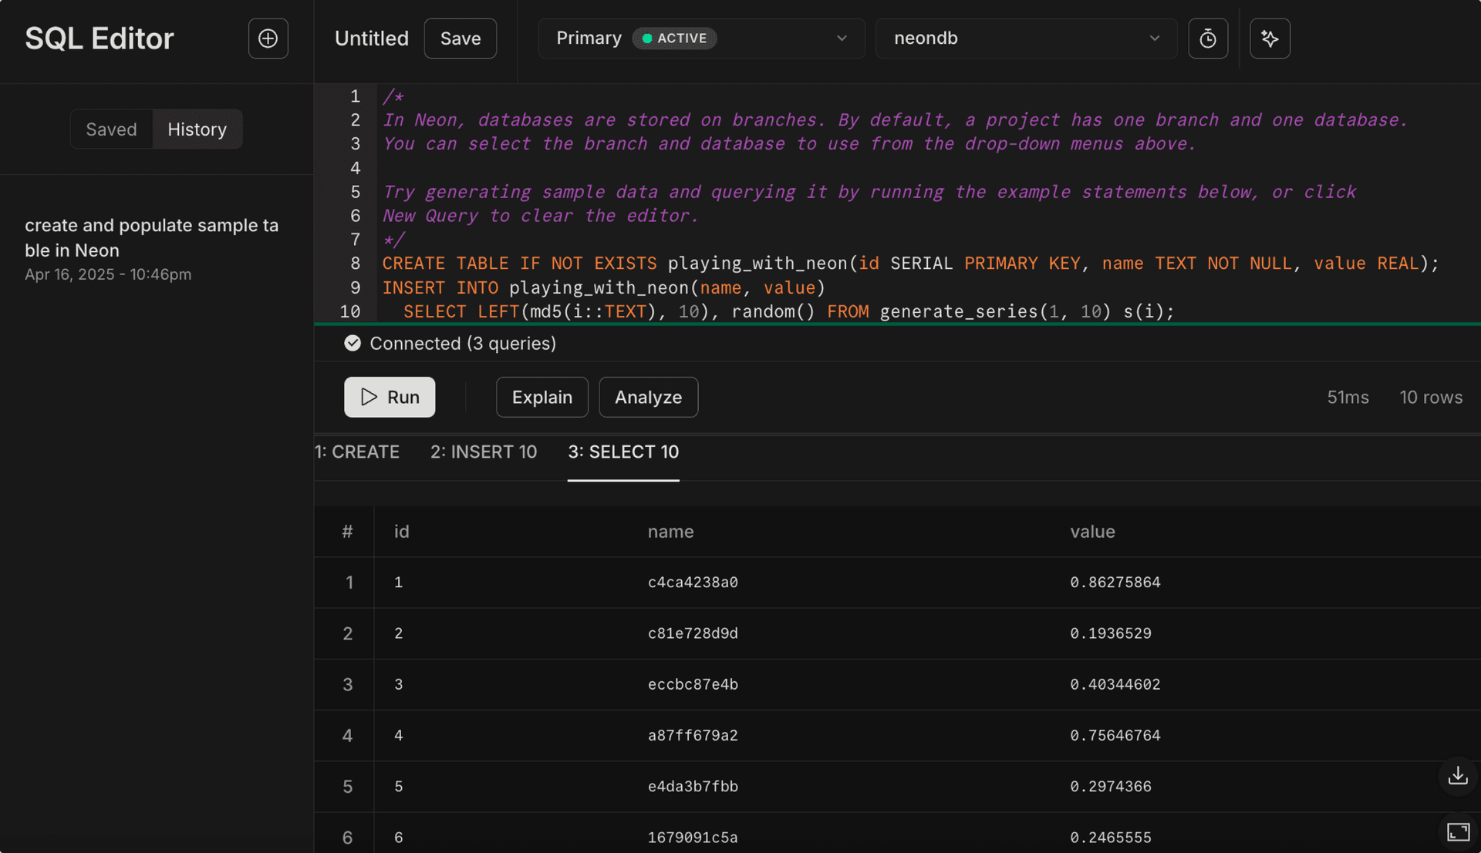Switch to the History view

pyautogui.click(x=197, y=129)
